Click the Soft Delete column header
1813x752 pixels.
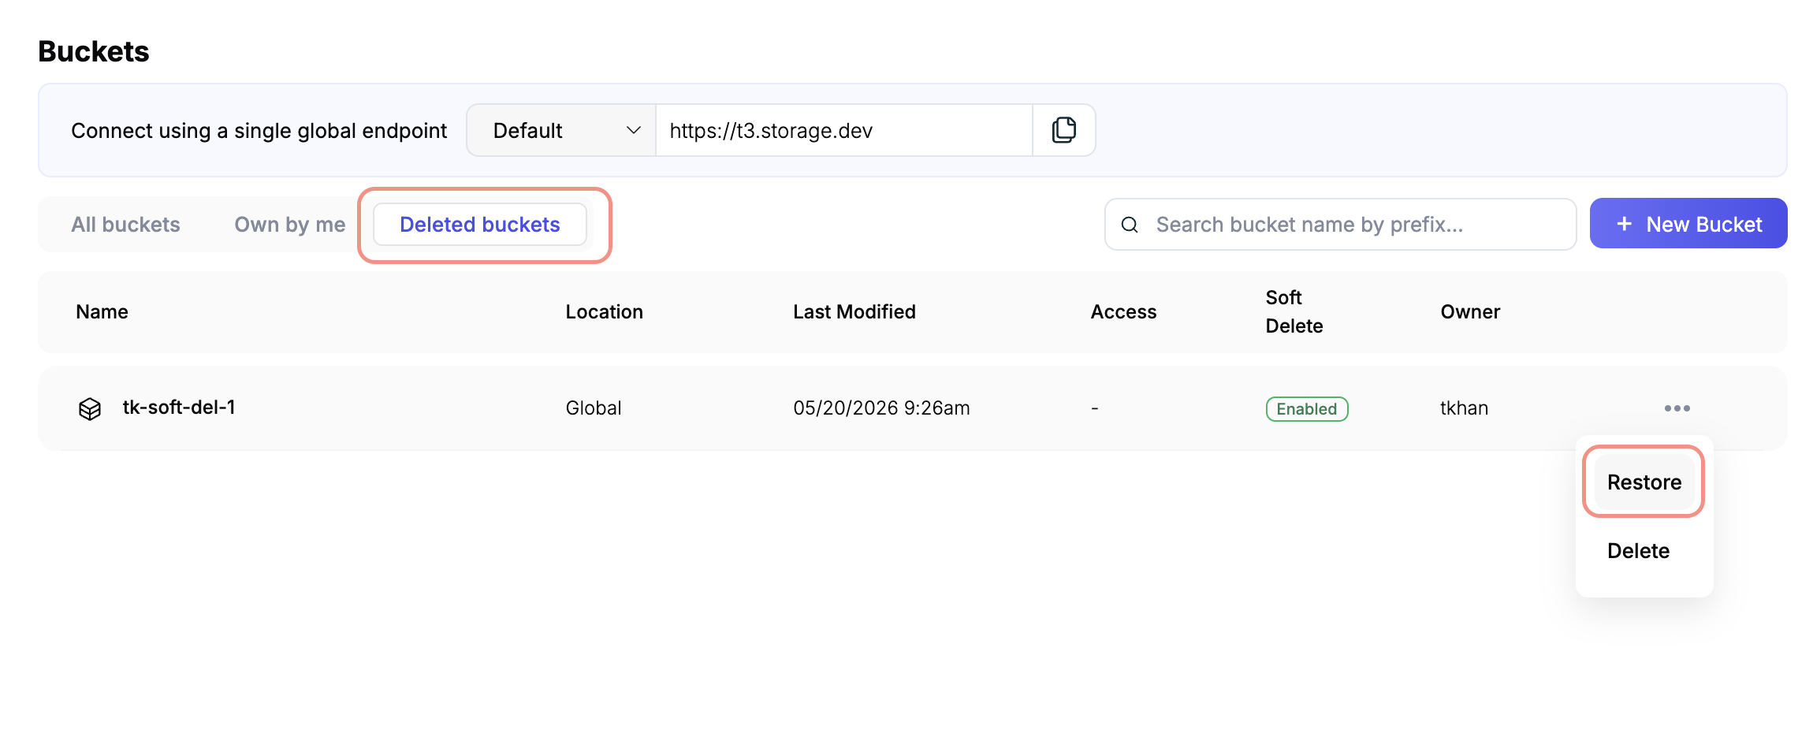pos(1294,311)
